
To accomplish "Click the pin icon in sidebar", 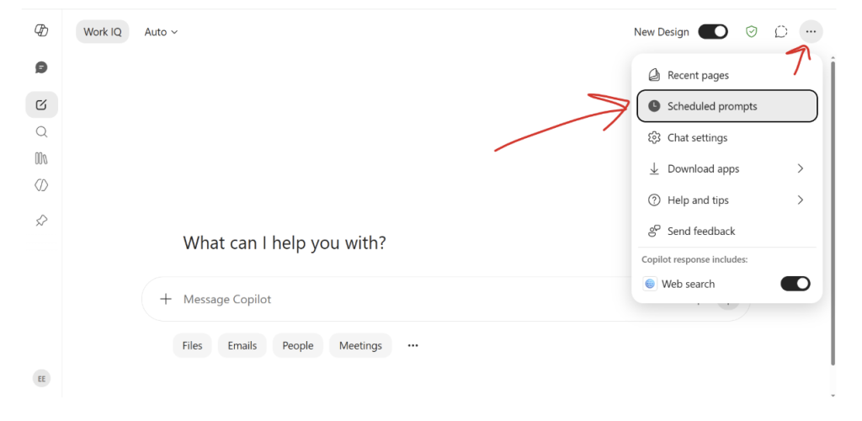I will point(41,221).
